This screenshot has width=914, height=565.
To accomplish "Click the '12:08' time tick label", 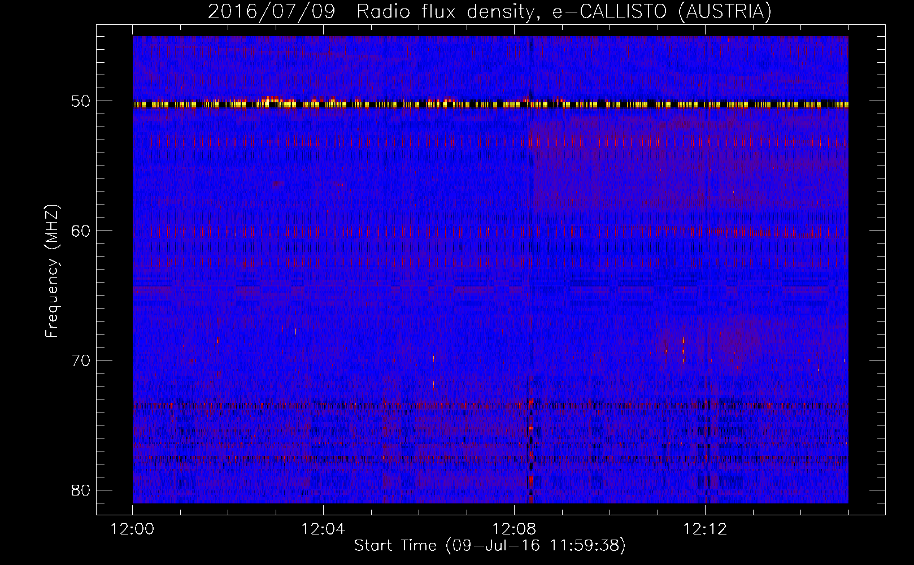I will point(514,529).
